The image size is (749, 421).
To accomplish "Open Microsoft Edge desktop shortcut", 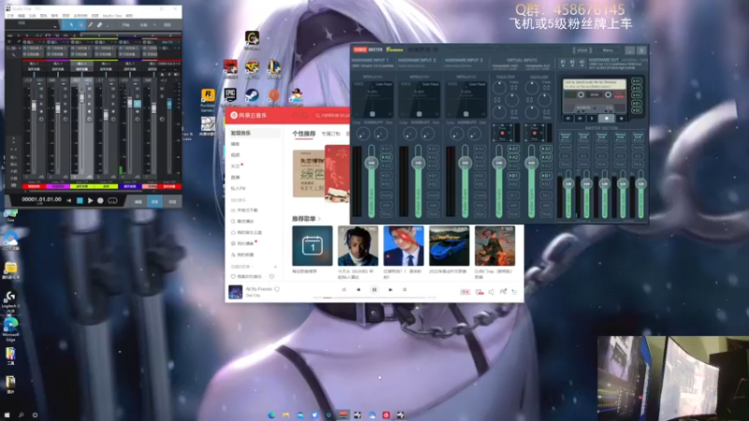I will coord(10,329).
